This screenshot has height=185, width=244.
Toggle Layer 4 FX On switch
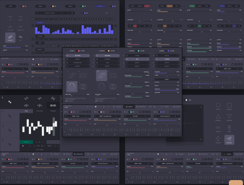pyautogui.click(x=168, y=51)
